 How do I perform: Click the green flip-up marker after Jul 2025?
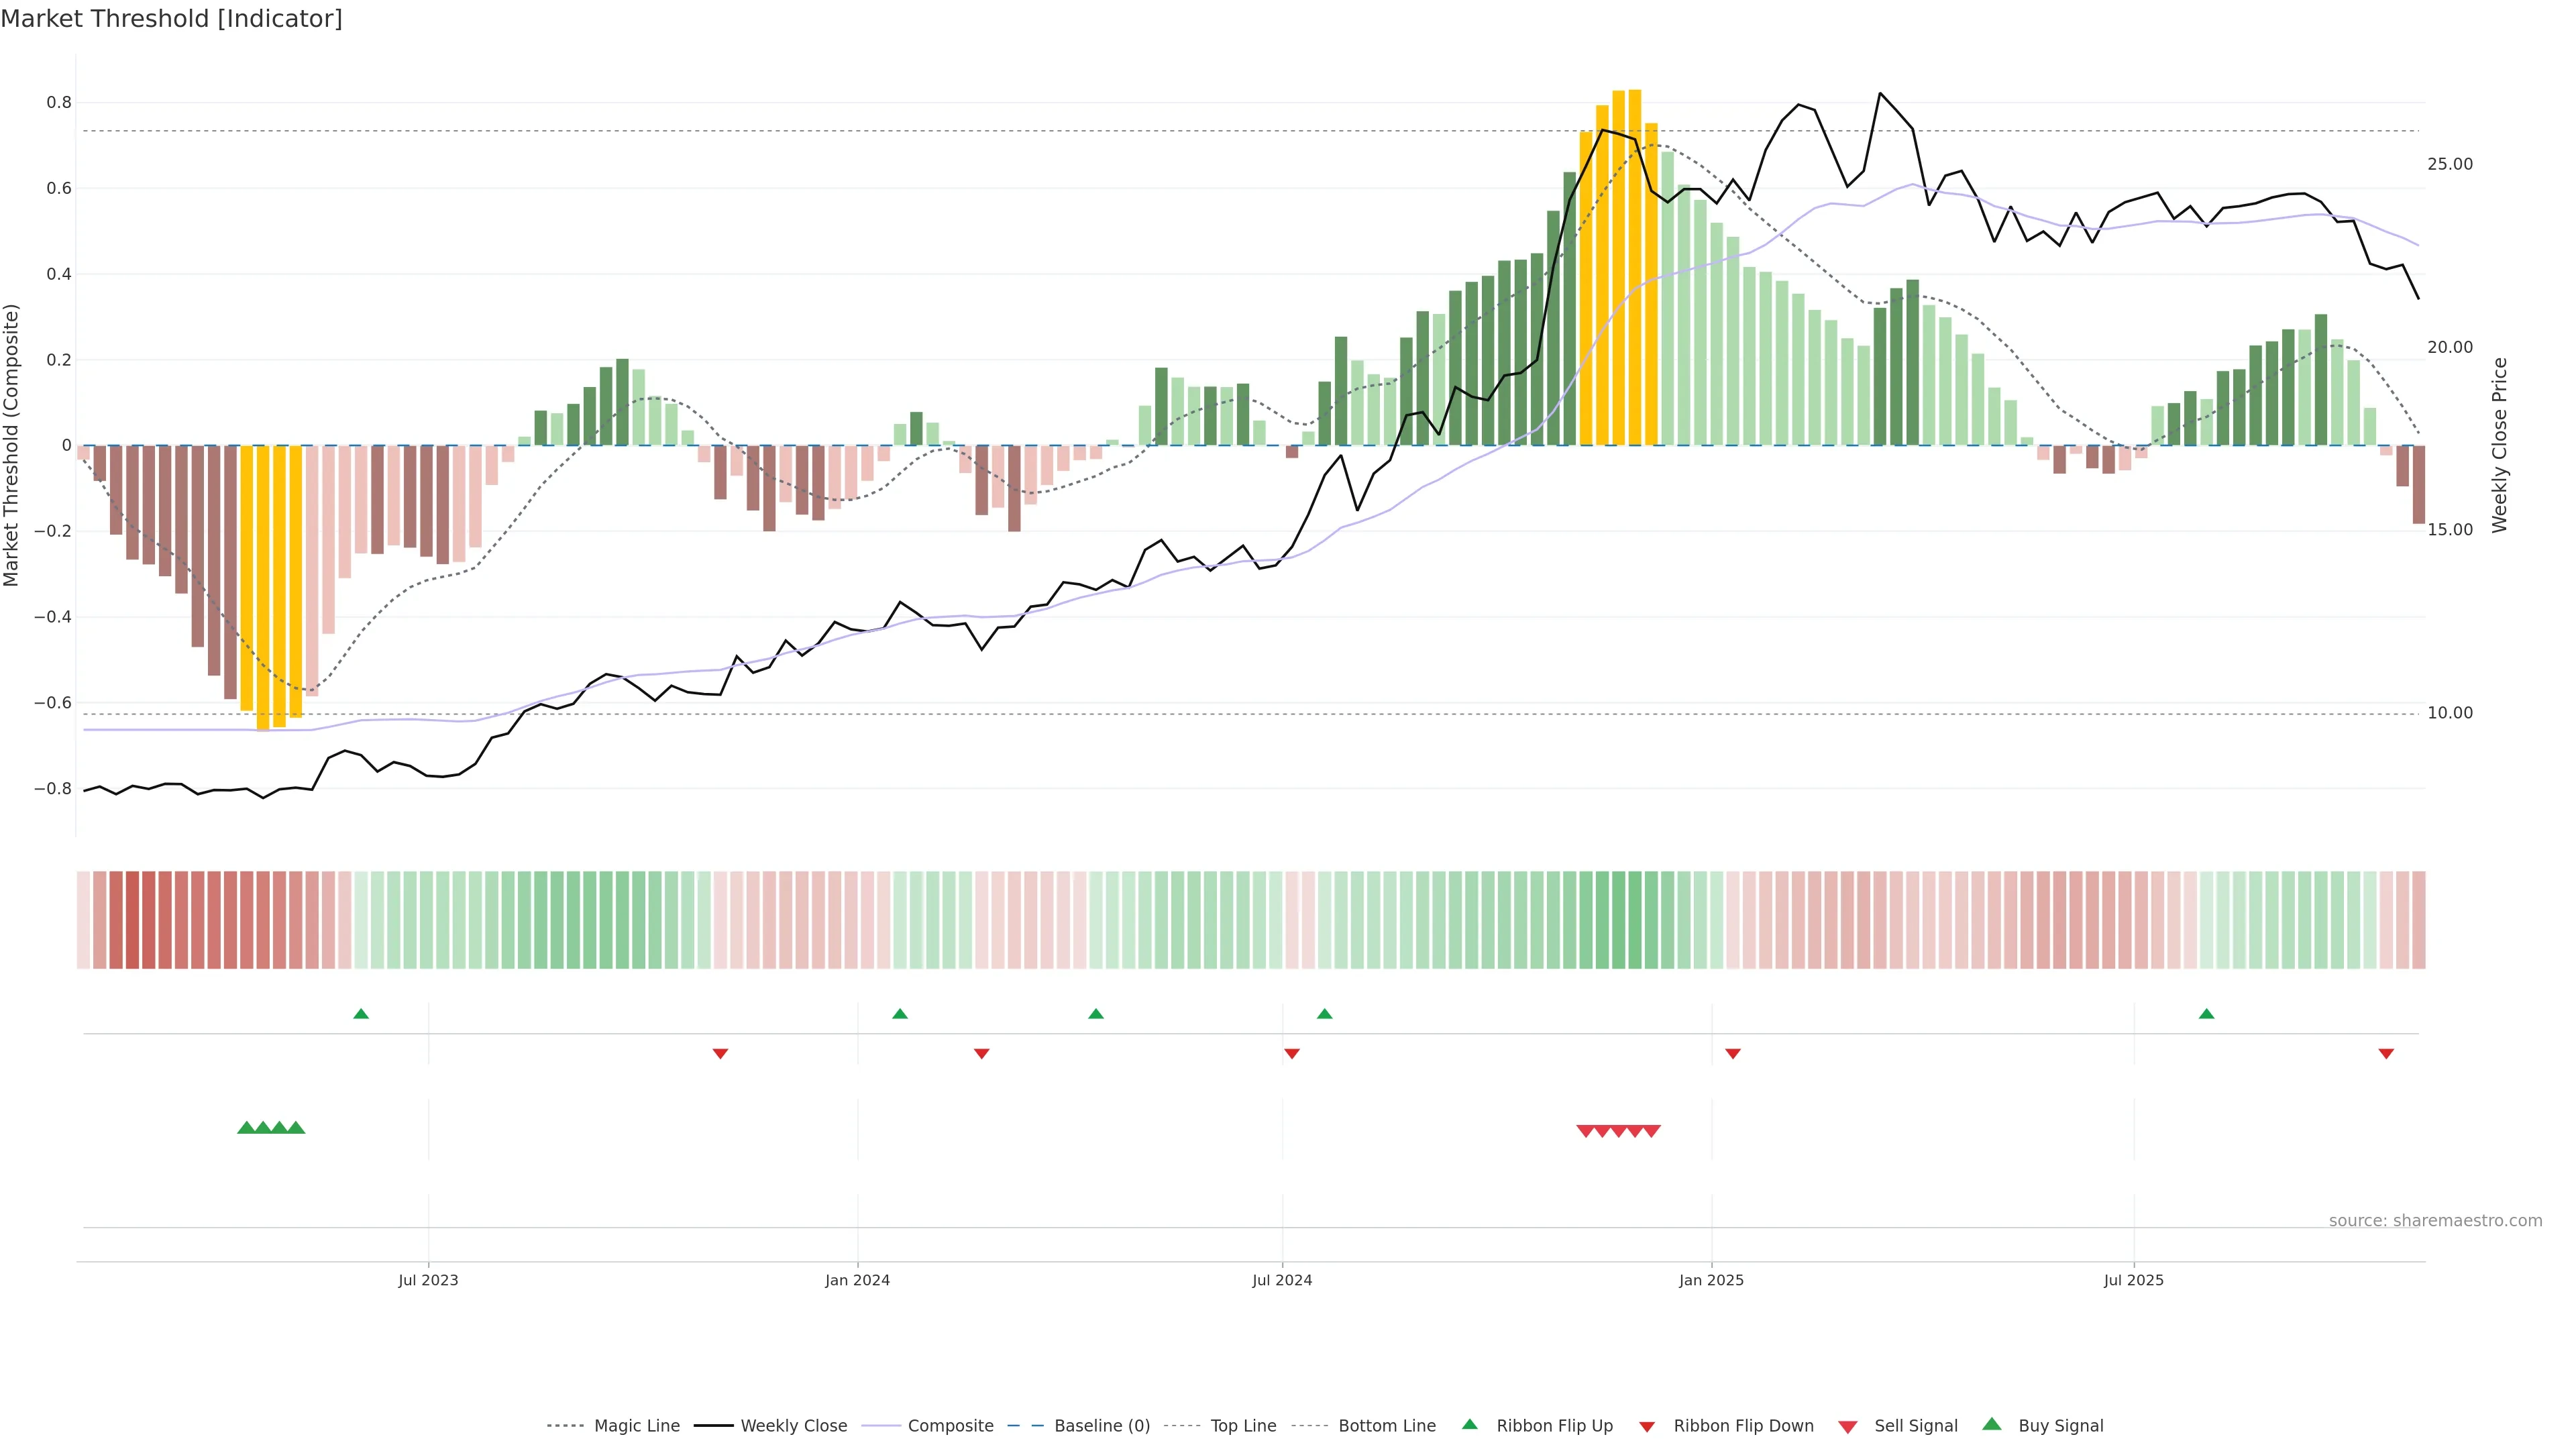pyautogui.click(x=2206, y=1014)
